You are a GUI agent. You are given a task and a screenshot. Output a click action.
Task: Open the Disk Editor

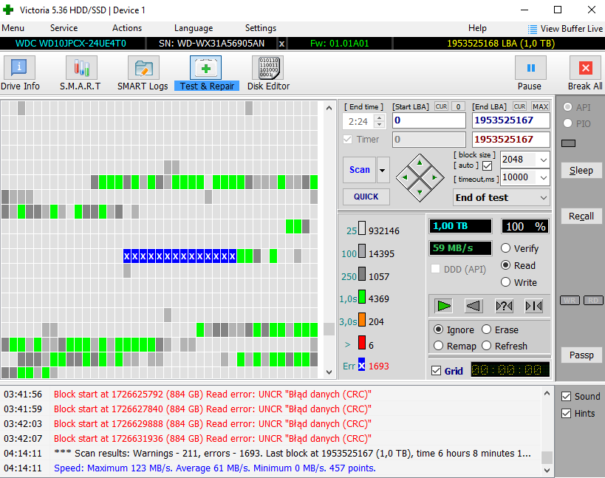click(x=267, y=68)
